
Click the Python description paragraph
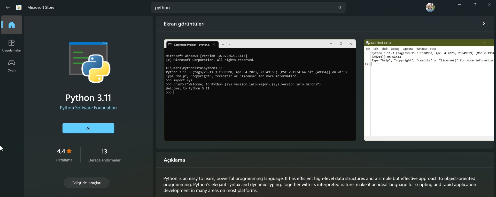[320, 184]
